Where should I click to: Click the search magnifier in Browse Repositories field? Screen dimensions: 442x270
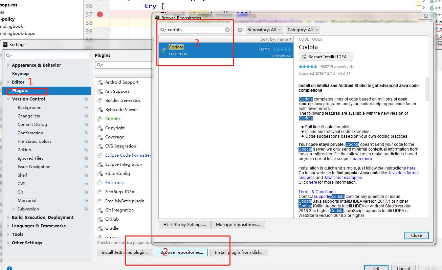pyautogui.click(x=163, y=30)
